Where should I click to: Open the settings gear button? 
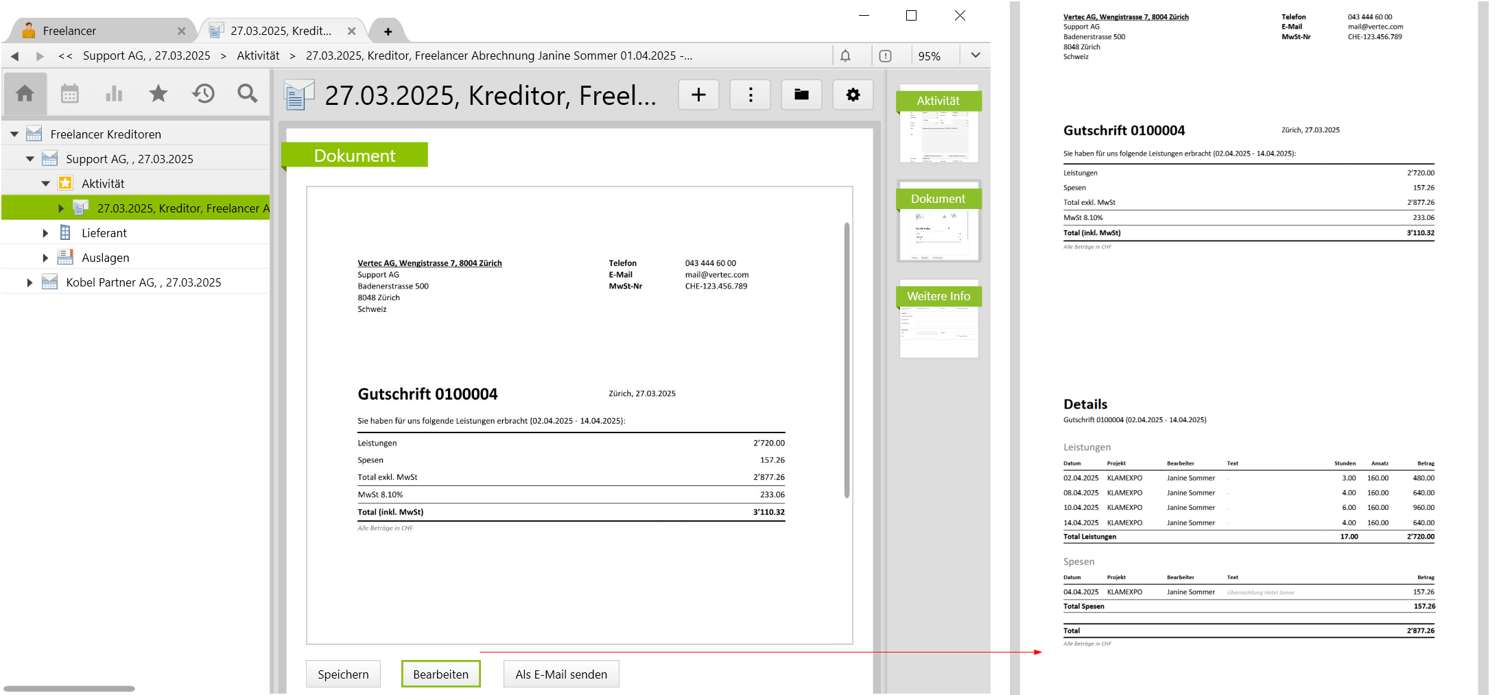pos(853,95)
